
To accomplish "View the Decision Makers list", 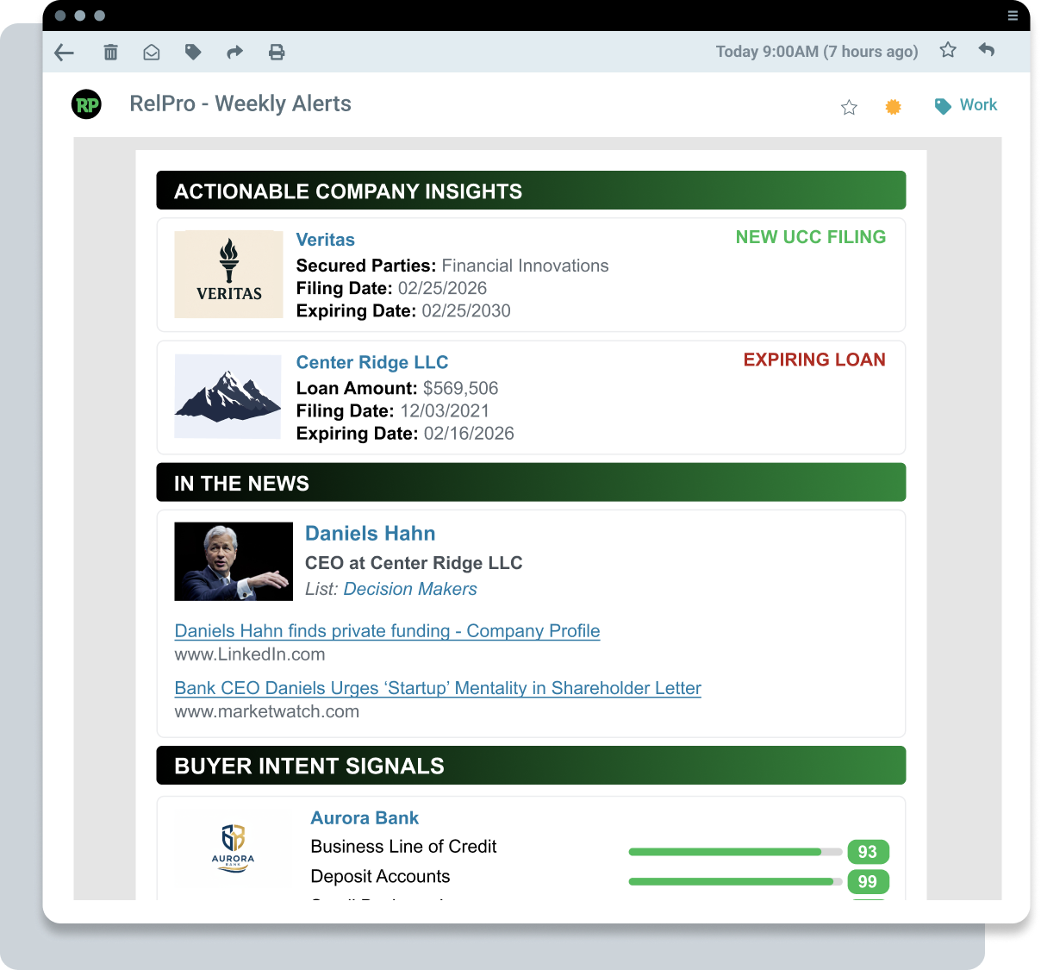I will [x=410, y=589].
